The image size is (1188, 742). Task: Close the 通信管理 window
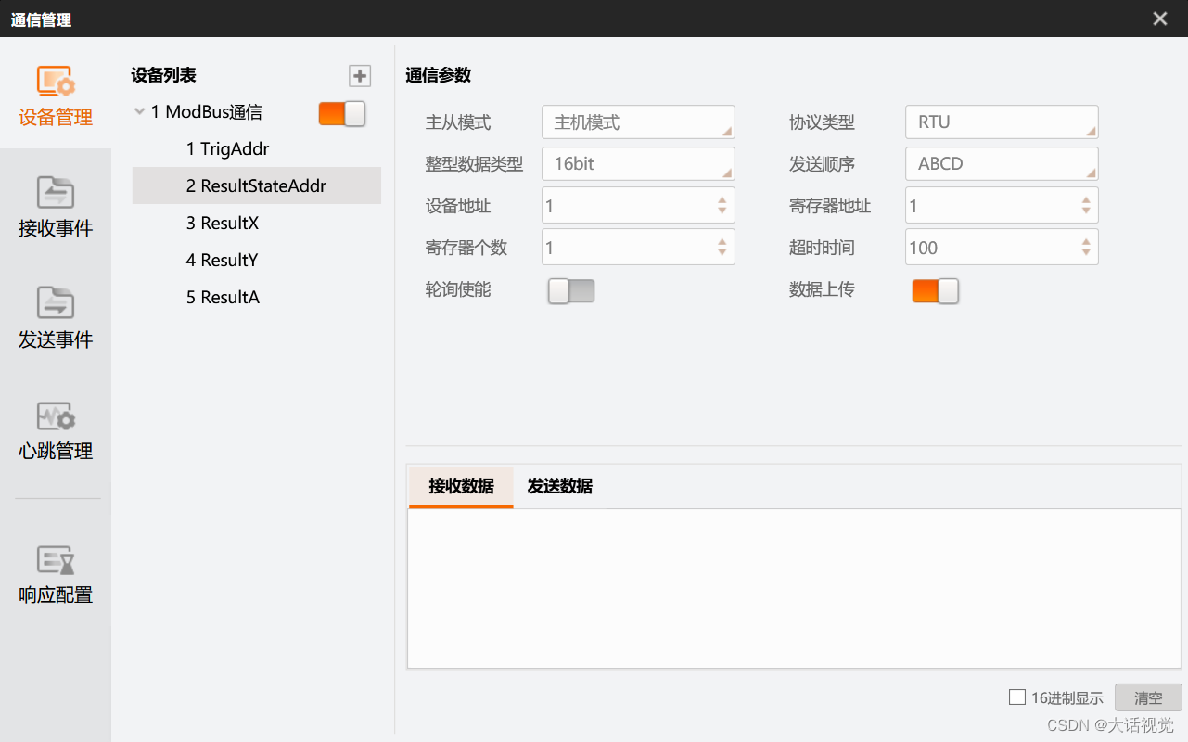(1159, 19)
